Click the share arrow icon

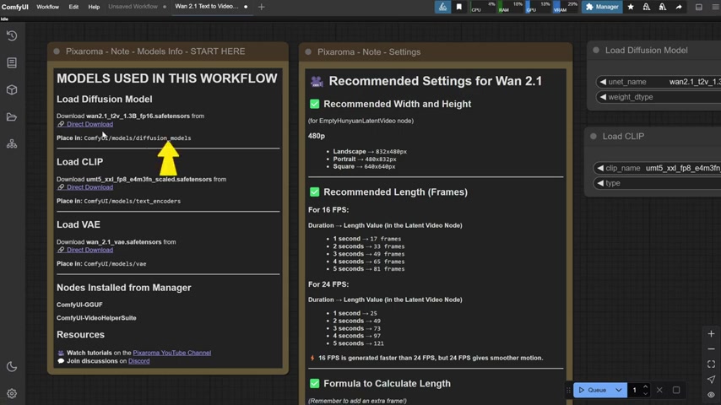pyautogui.click(x=679, y=7)
